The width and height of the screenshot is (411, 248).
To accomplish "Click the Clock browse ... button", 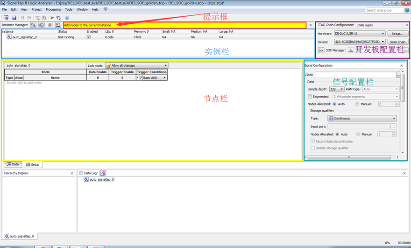I will 398,75.
